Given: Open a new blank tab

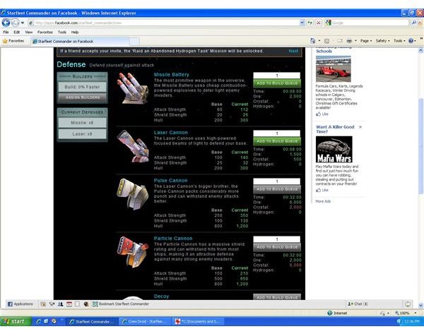Looking at the screenshot, I should coord(134,42).
